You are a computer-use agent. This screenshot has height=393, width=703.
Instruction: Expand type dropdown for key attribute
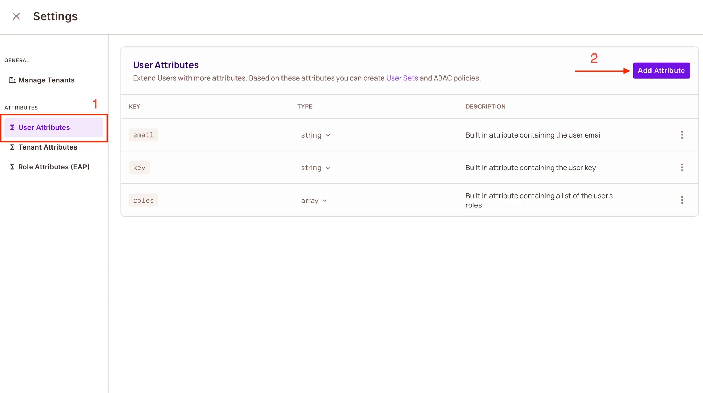[315, 168]
